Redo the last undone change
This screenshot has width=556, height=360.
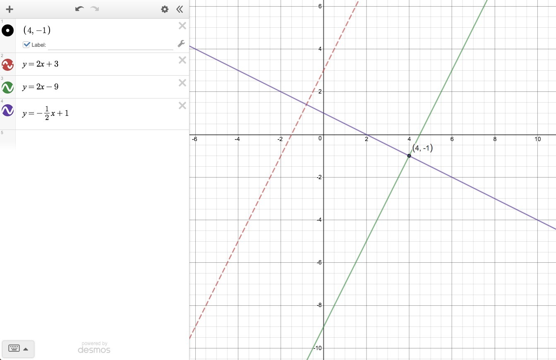(95, 9)
